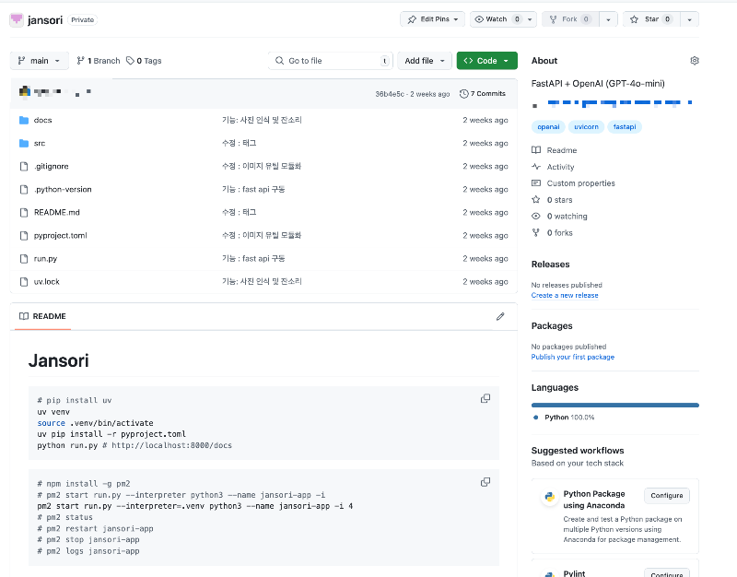
Task: Click the stars icon next to 0 stars
Action: pyautogui.click(x=536, y=199)
